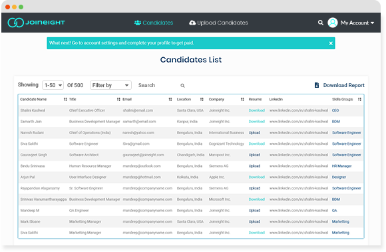Image resolution: width=386 pixels, height=252 pixels.
Task: Open the Candidates tab
Action: coord(154,23)
